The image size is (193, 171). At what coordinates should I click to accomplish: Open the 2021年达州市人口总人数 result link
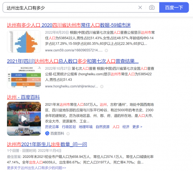[x=73, y=61]
